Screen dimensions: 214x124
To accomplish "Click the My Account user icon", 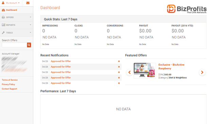I will tap(3, 3).
